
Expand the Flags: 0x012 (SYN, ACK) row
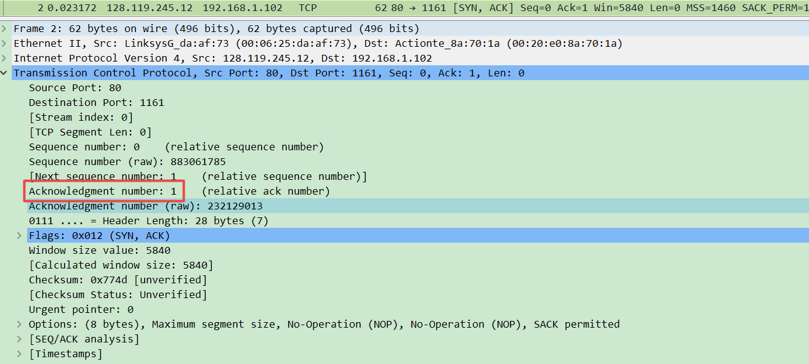coord(20,236)
